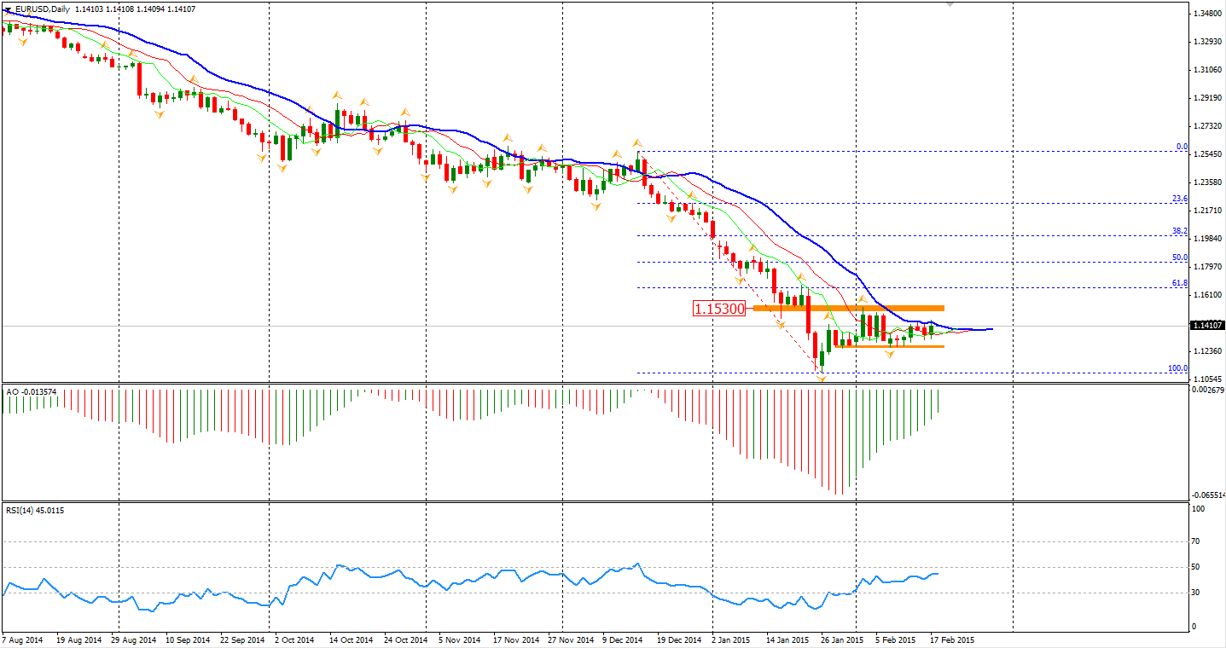Click the black 1.14107 current price tag
Image resolution: width=1226 pixels, height=648 pixels.
(x=1207, y=326)
